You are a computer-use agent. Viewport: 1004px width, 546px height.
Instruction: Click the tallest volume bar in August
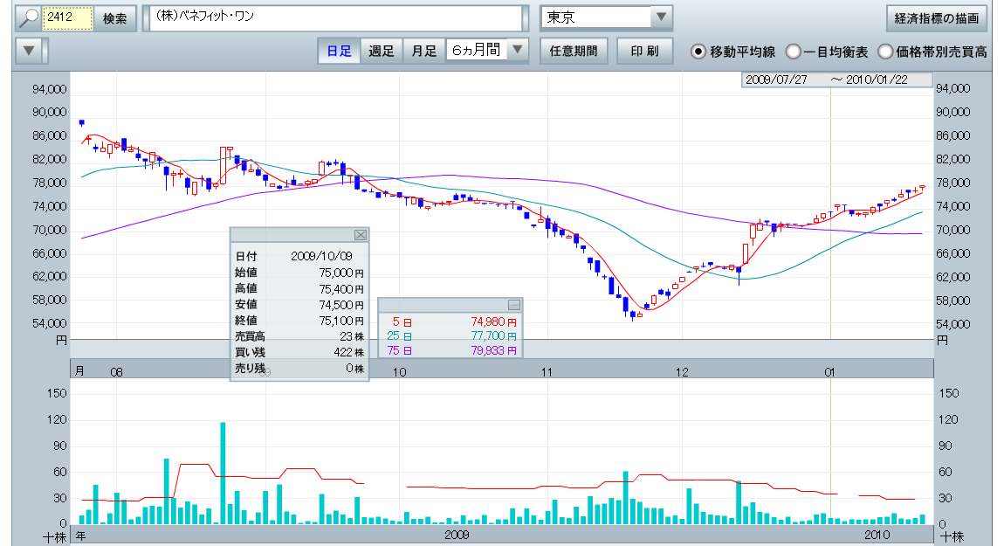223,472
